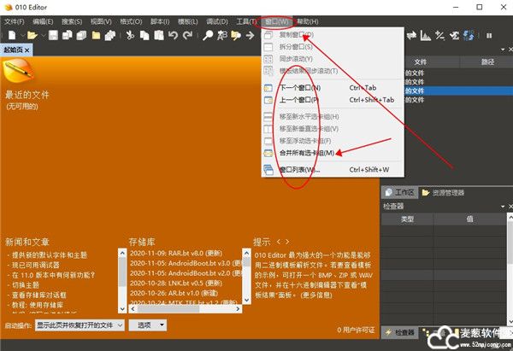Select 合并所有选卡组(M) menu entry
This screenshot has height=351, width=513.
(x=333, y=153)
